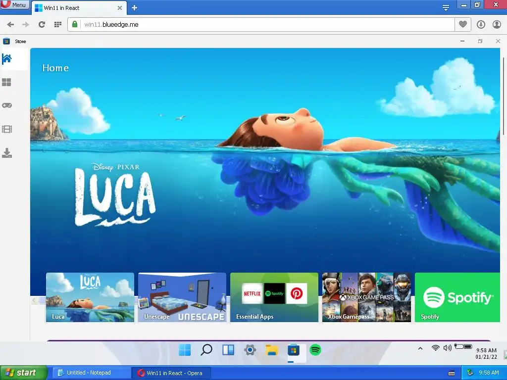
Task: Reload the page in Opera
Action: click(42, 24)
